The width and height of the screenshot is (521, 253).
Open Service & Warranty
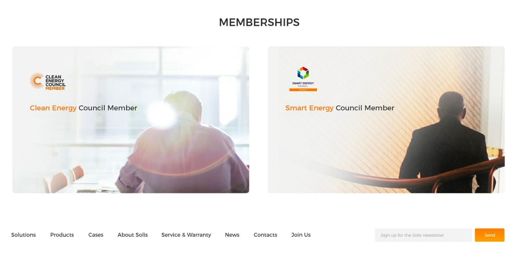[186, 235]
